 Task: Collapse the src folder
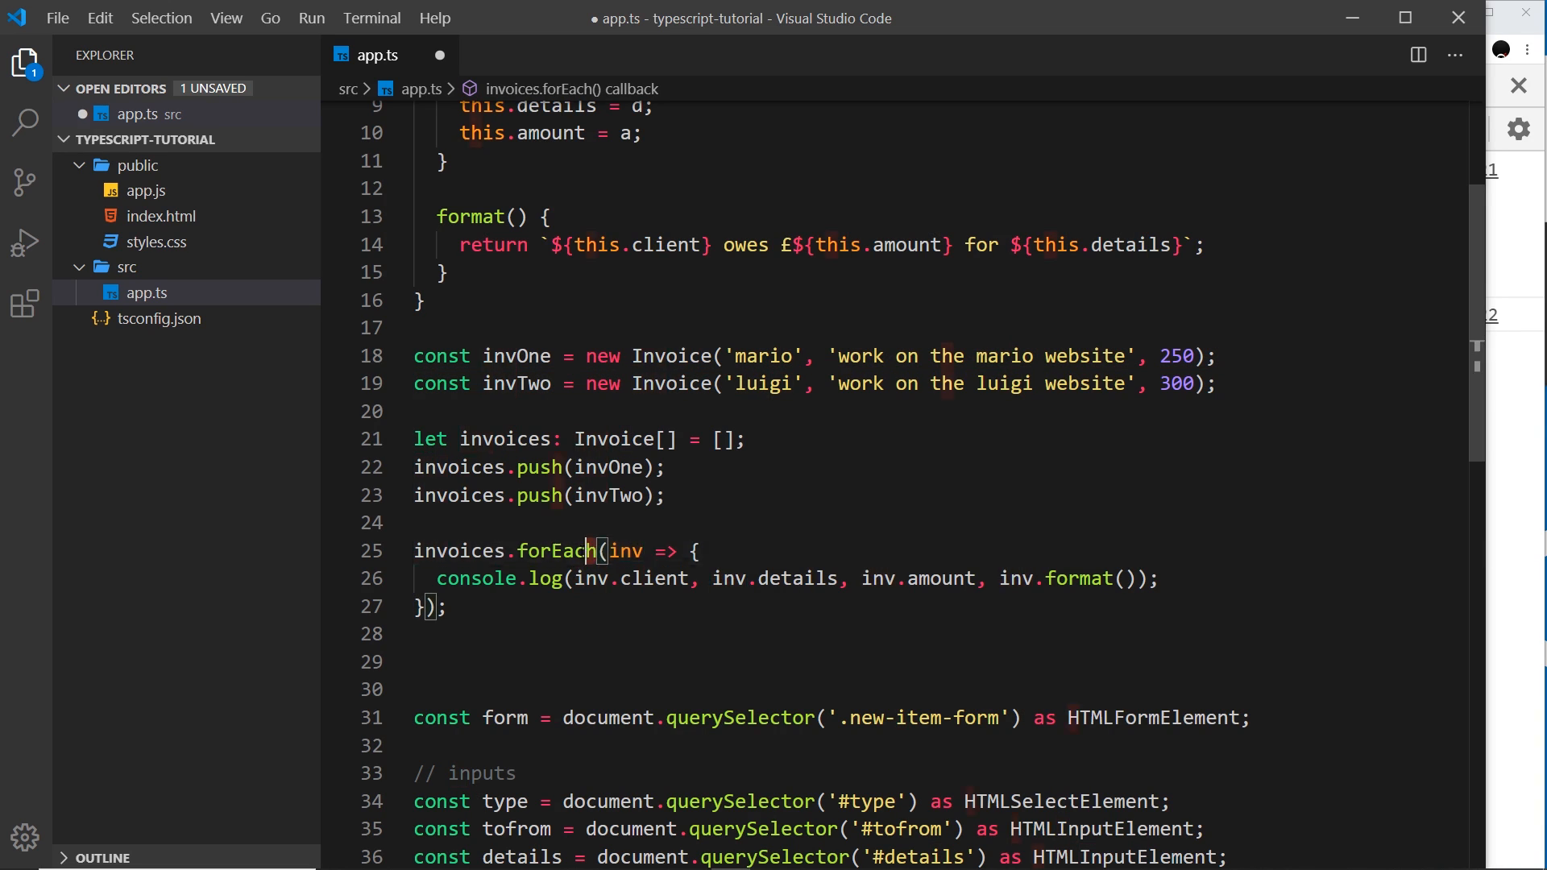(79, 267)
